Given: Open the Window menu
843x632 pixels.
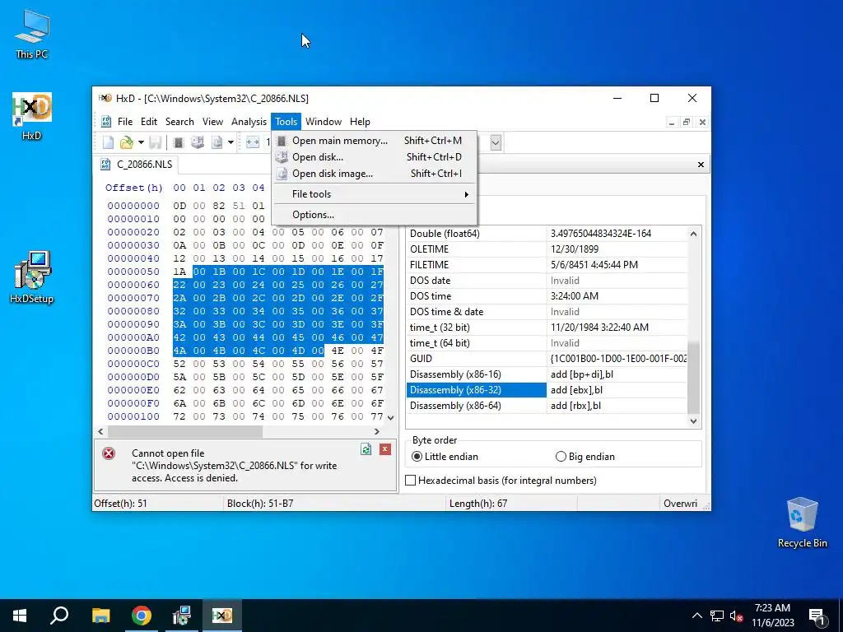Looking at the screenshot, I should 324,122.
